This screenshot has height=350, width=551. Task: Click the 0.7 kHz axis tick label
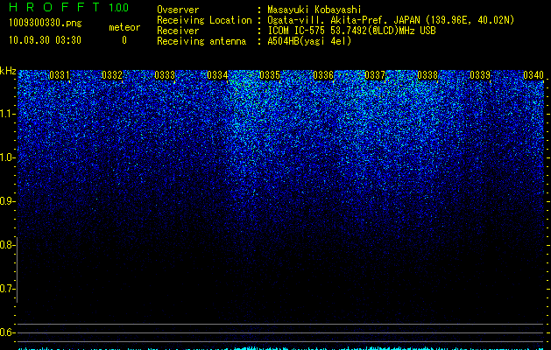tap(6, 289)
